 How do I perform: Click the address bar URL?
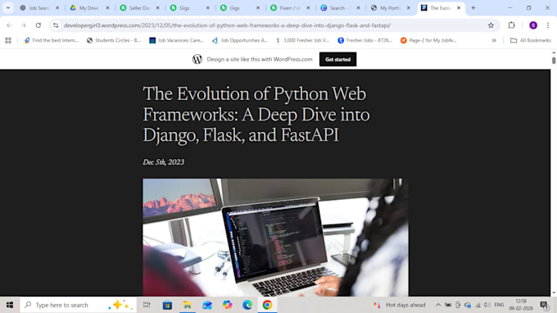(228, 25)
